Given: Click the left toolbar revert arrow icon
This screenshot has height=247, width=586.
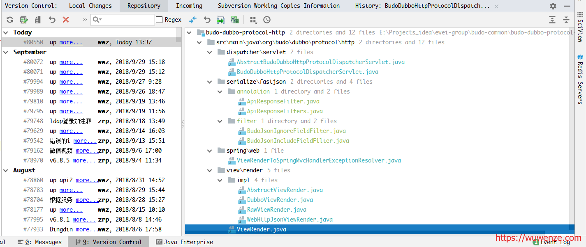Looking at the screenshot, I should tap(52, 20).
